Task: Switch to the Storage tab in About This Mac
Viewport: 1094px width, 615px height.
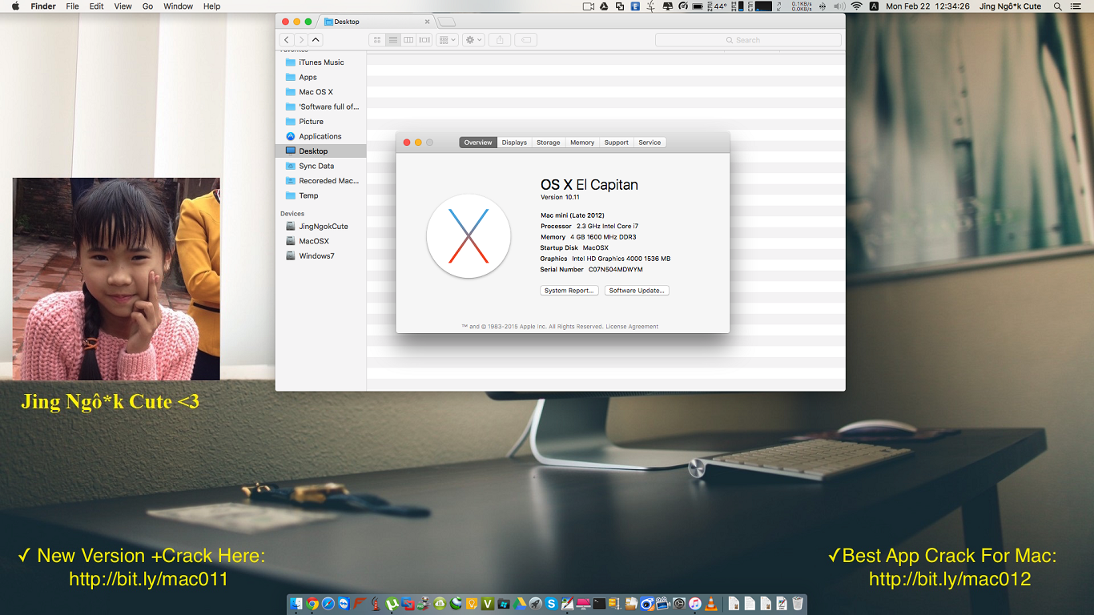Action: tap(548, 142)
